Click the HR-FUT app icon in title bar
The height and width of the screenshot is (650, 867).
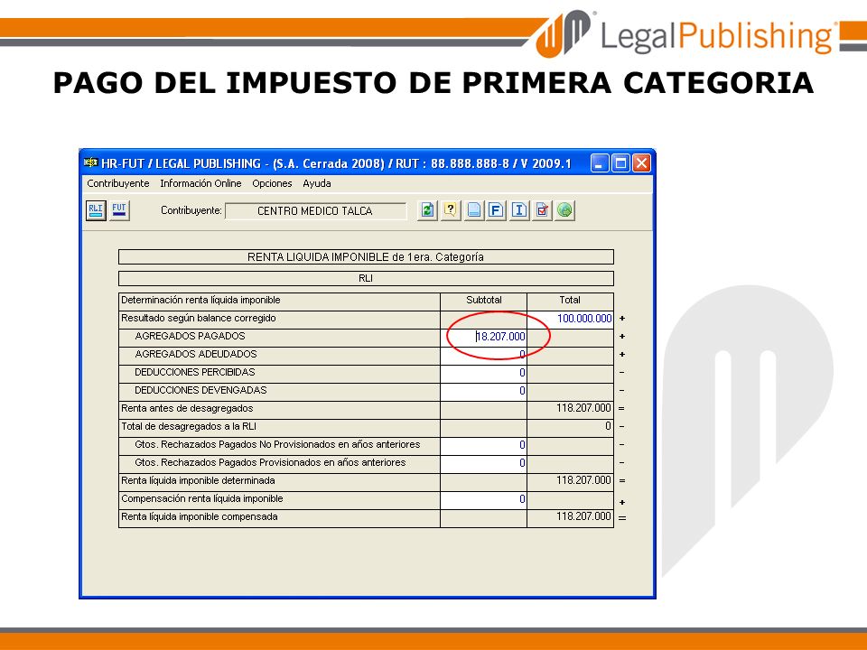tap(90, 163)
